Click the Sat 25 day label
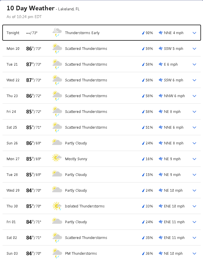 [x=12, y=127]
